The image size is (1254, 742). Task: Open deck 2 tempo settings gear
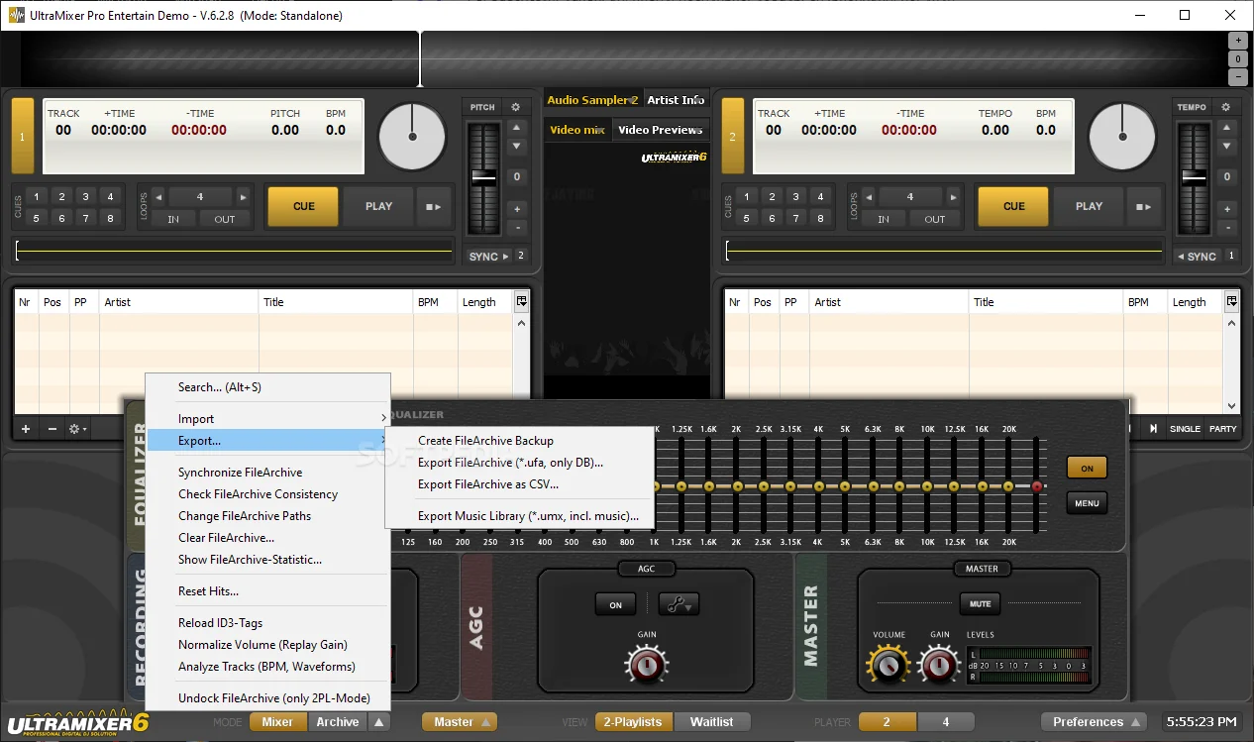[1225, 107]
